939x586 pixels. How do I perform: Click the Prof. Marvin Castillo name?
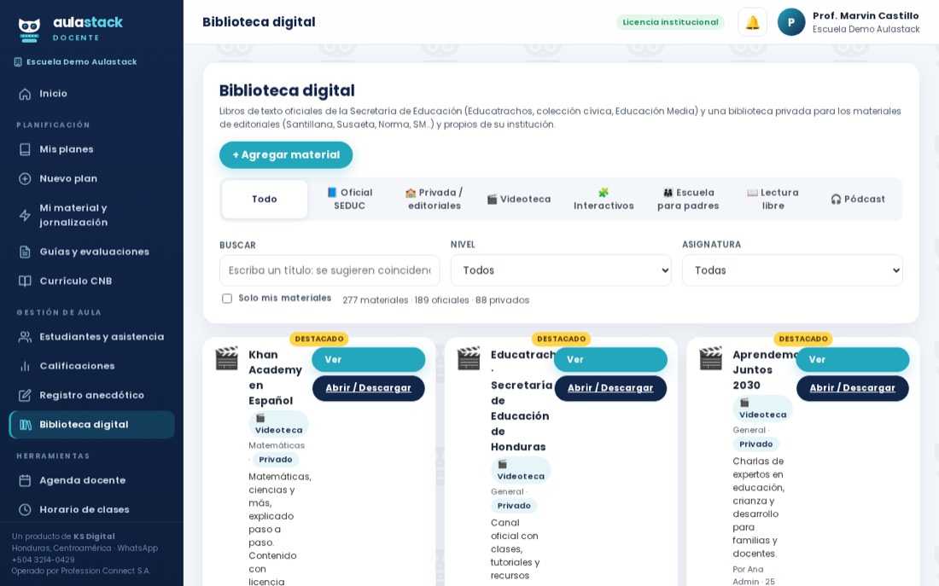pos(866,15)
